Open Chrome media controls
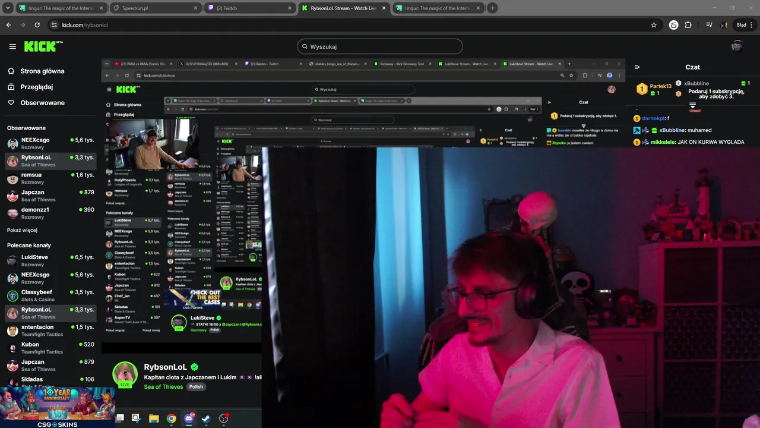The height and width of the screenshot is (428, 760). click(x=709, y=25)
